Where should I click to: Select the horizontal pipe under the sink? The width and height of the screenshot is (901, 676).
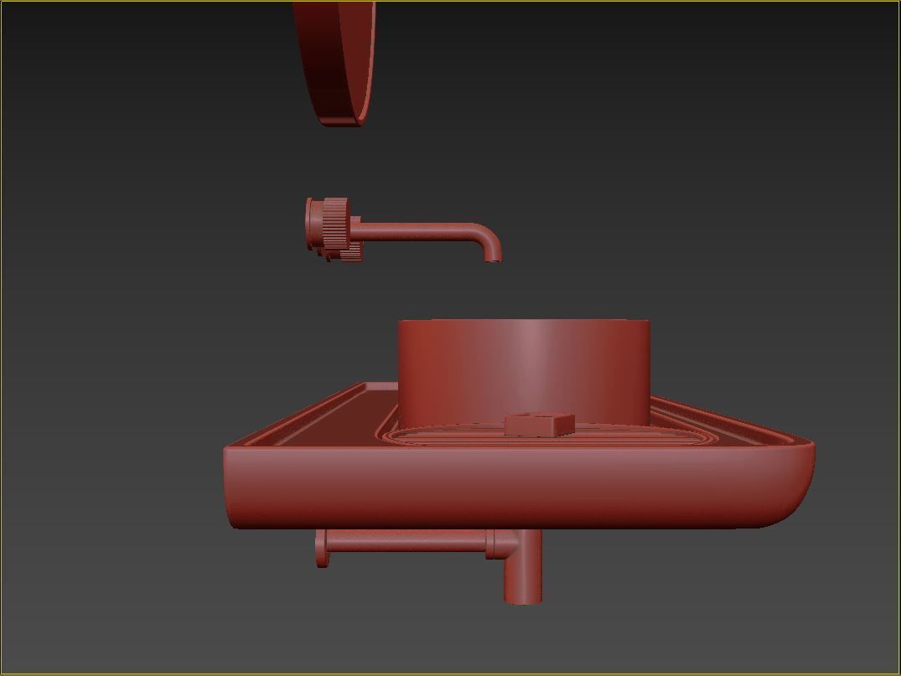(408, 542)
